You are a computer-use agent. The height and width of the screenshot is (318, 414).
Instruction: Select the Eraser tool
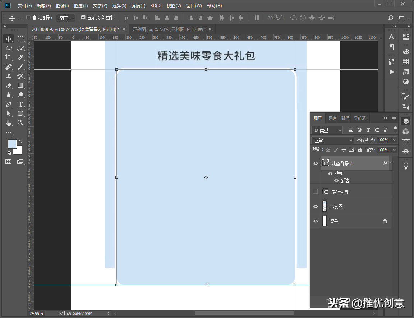[9, 86]
